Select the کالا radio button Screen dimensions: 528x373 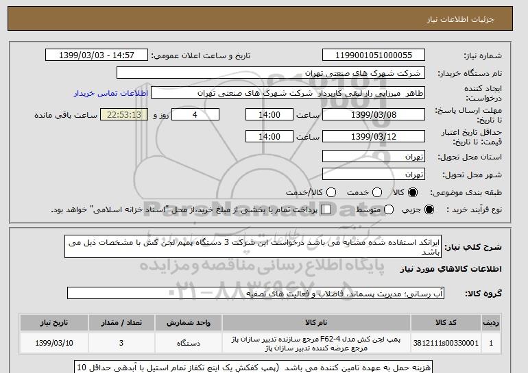coord(413,192)
